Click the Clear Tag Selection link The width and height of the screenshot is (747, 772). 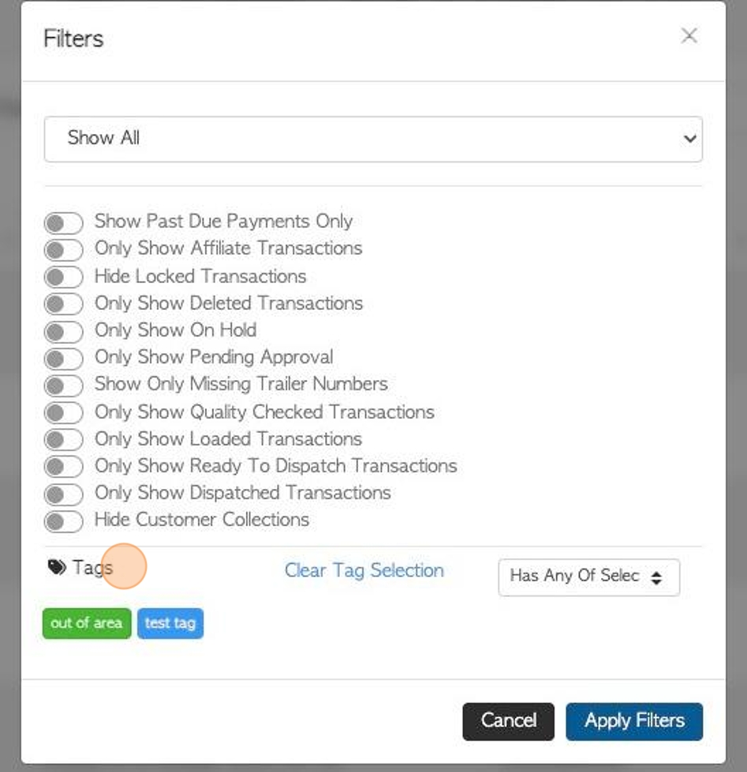[364, 570]
